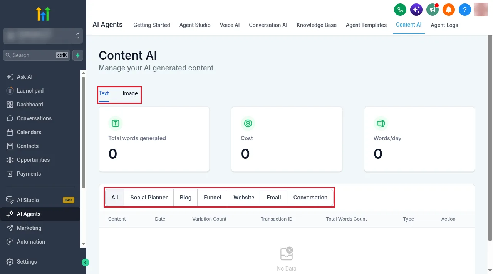Open the Conversation AI tab
Viewport: 493px width, 274px height.
coord(268,25)
